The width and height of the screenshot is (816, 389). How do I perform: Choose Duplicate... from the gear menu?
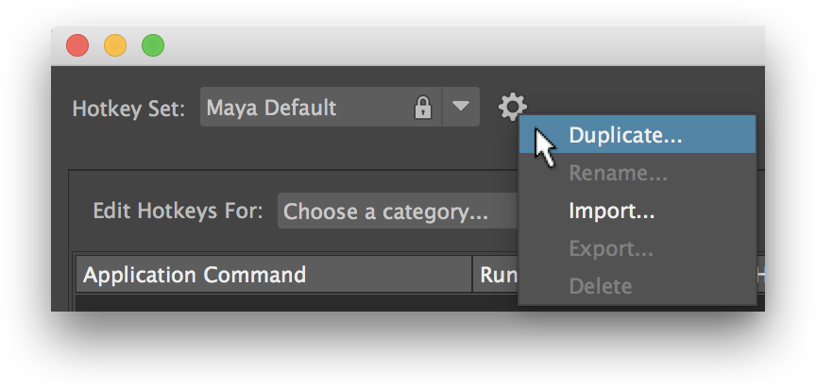[x=624, y=135]
